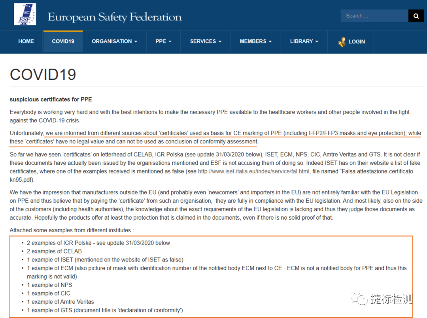427x318 pixels.
Task: Click the European Safety Federation title
Action: (115, 17)
